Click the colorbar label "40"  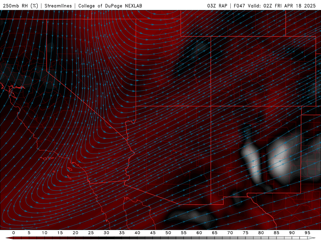click(137, 233)
